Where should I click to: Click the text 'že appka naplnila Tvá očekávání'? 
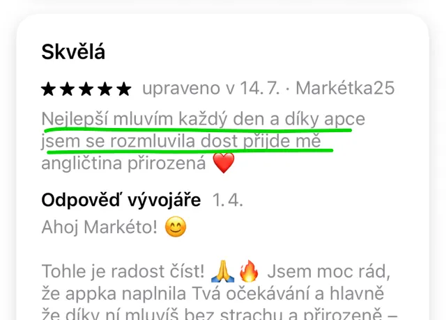pyautogui.click(x=176, y=294)
